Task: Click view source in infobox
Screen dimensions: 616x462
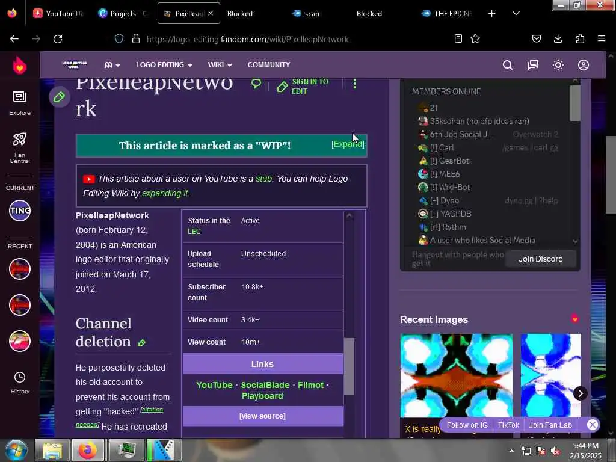Action: (x=262, y=416)
